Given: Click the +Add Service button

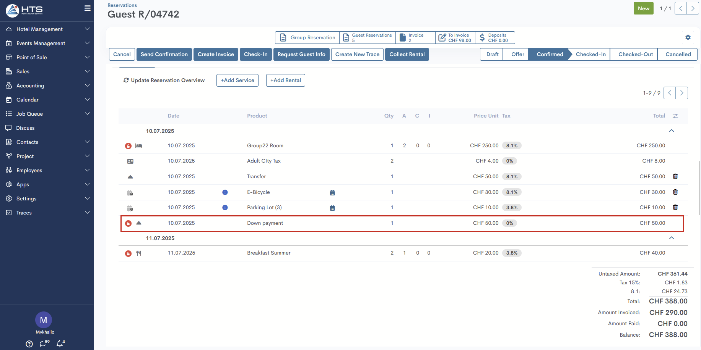Looking at the screenshot, I should pos(237,80).
